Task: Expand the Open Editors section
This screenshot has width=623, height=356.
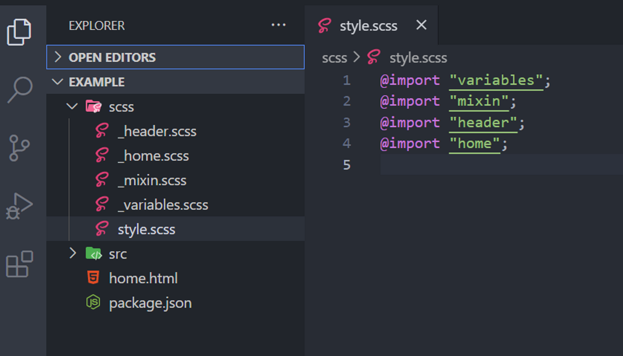Action: 58,57
